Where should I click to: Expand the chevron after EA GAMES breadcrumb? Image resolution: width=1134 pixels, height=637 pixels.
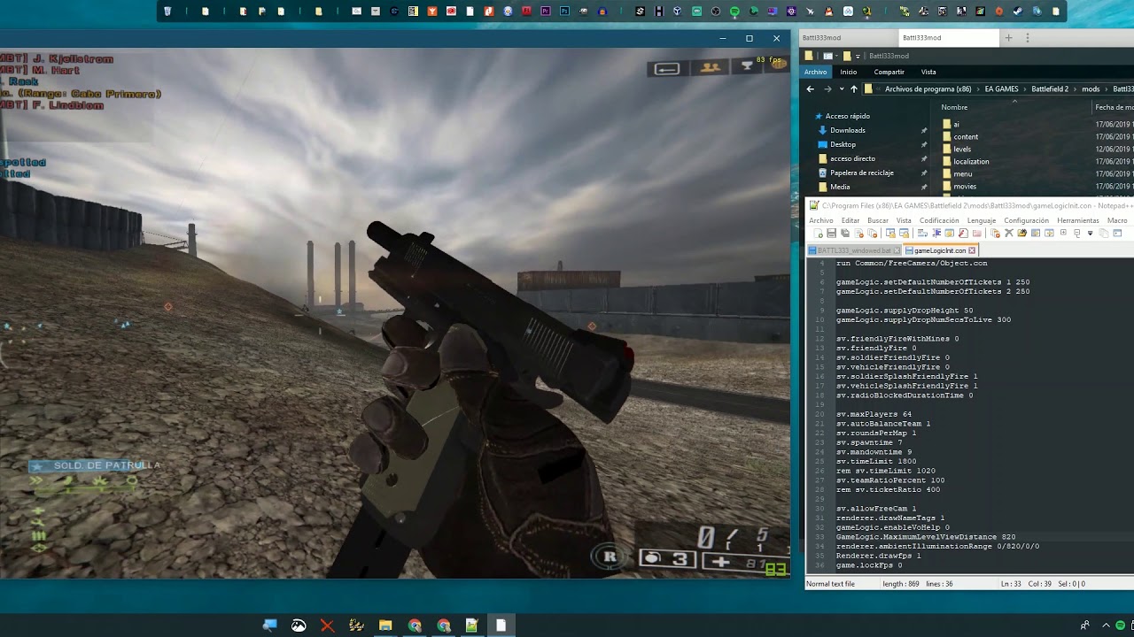(x=1025, y=88)
